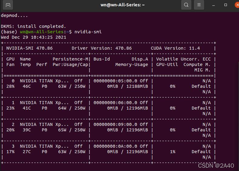This screenshot has height=171, width=239.
Task: Click the 17% fan speed value
Action: (x=10, y=152)
